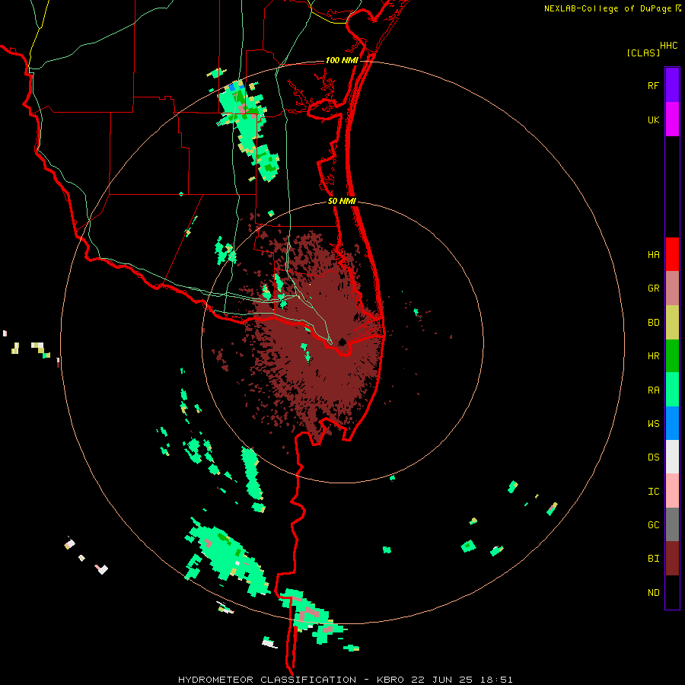The height and width of the screenshot is (685, 685).
Task: Click the GR legend label
Action: [653, 288]
